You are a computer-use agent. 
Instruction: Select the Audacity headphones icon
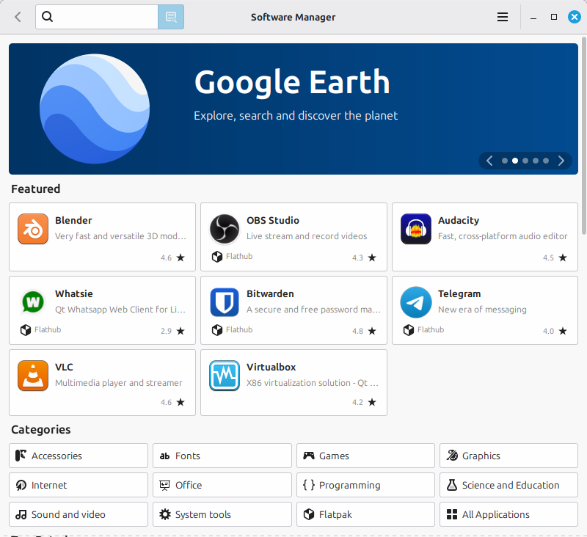415,229
